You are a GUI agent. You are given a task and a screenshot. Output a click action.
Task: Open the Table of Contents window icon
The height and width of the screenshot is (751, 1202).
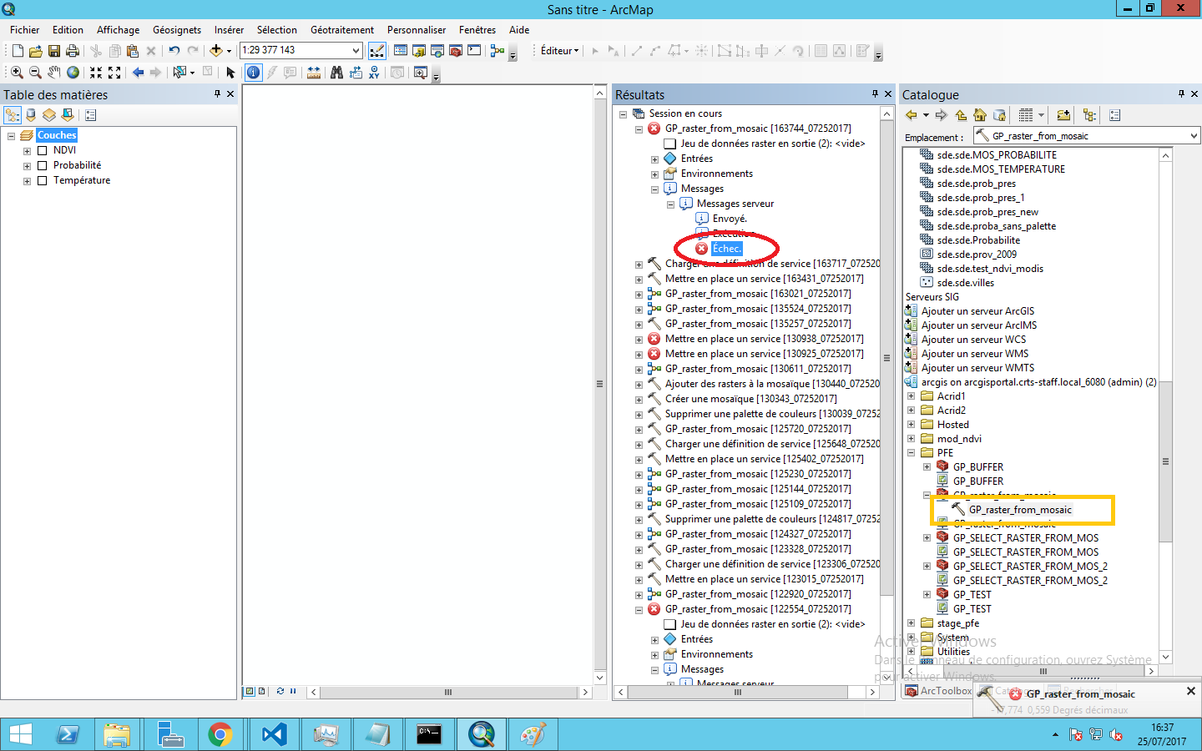(x=400, y=51)
